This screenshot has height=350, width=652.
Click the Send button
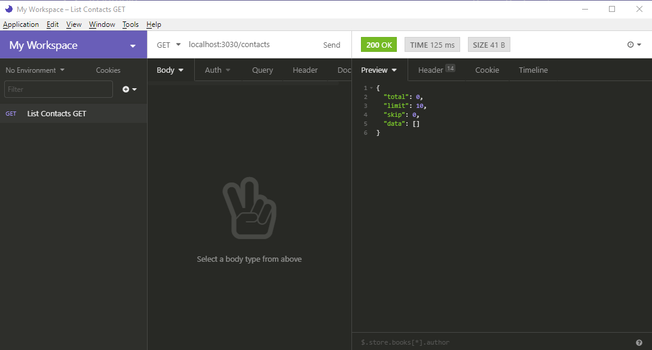[332, 44]
